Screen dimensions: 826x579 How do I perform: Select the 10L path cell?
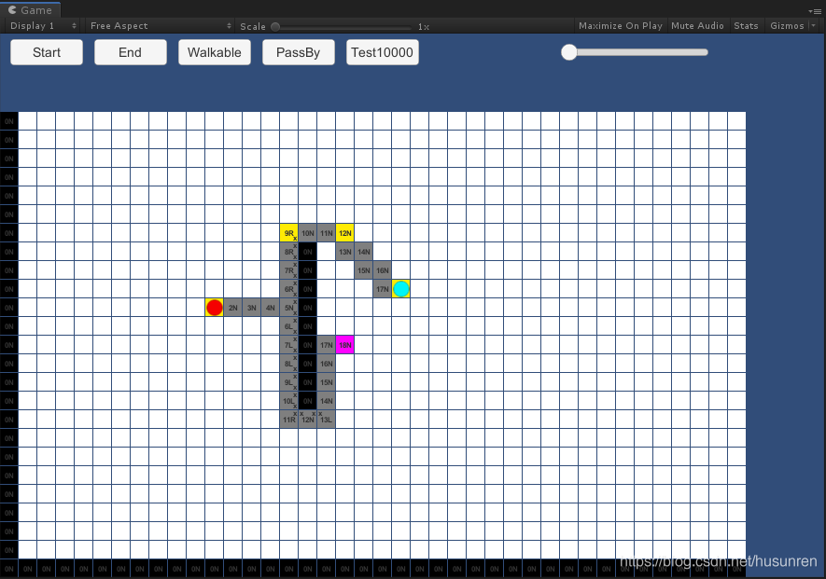288,401
